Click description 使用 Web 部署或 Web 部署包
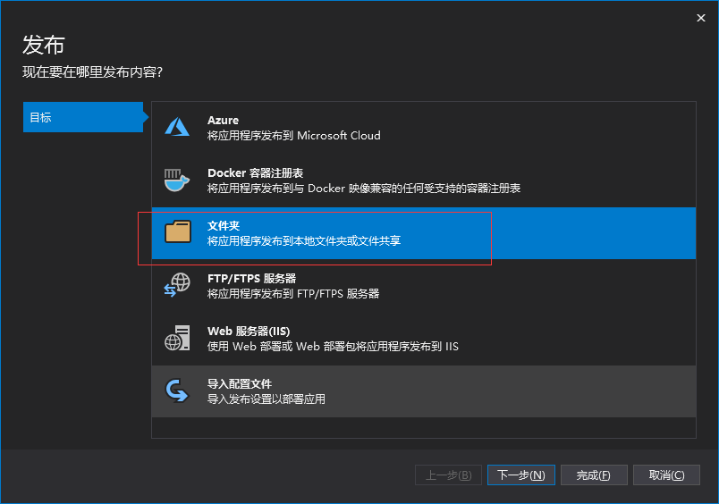The image size is (719, 504). [x=333, y=347]
